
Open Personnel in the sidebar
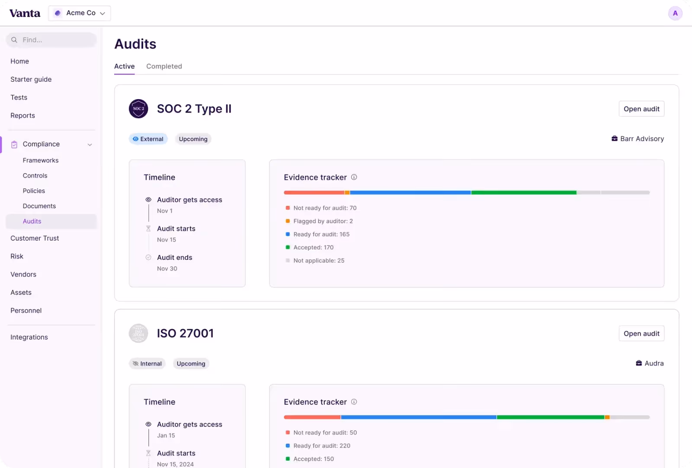(x=26, y=311)
